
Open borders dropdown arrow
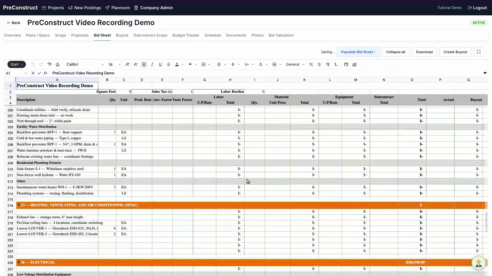pyautogui.click(x=209, y=64)
